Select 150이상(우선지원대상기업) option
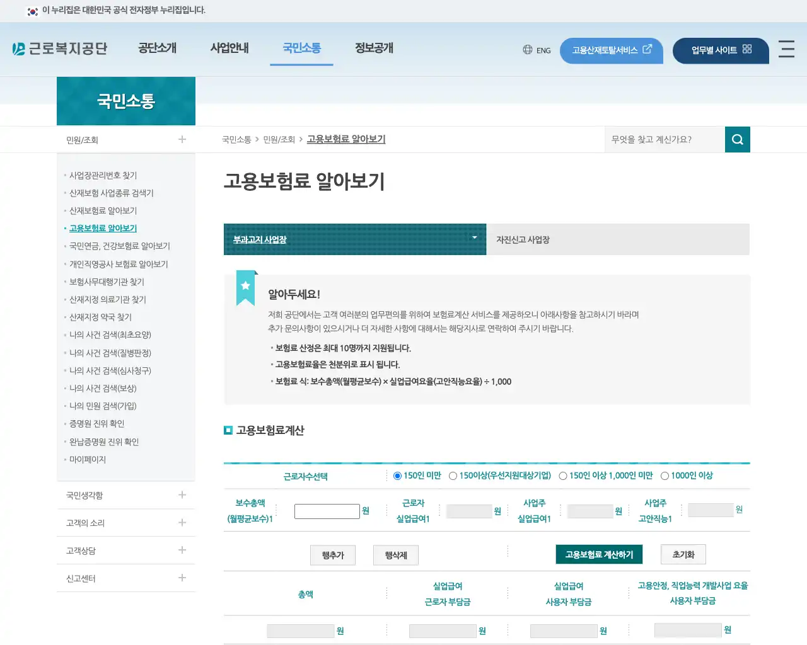Screen dimensions: 807x645 (x=452, y=476)
